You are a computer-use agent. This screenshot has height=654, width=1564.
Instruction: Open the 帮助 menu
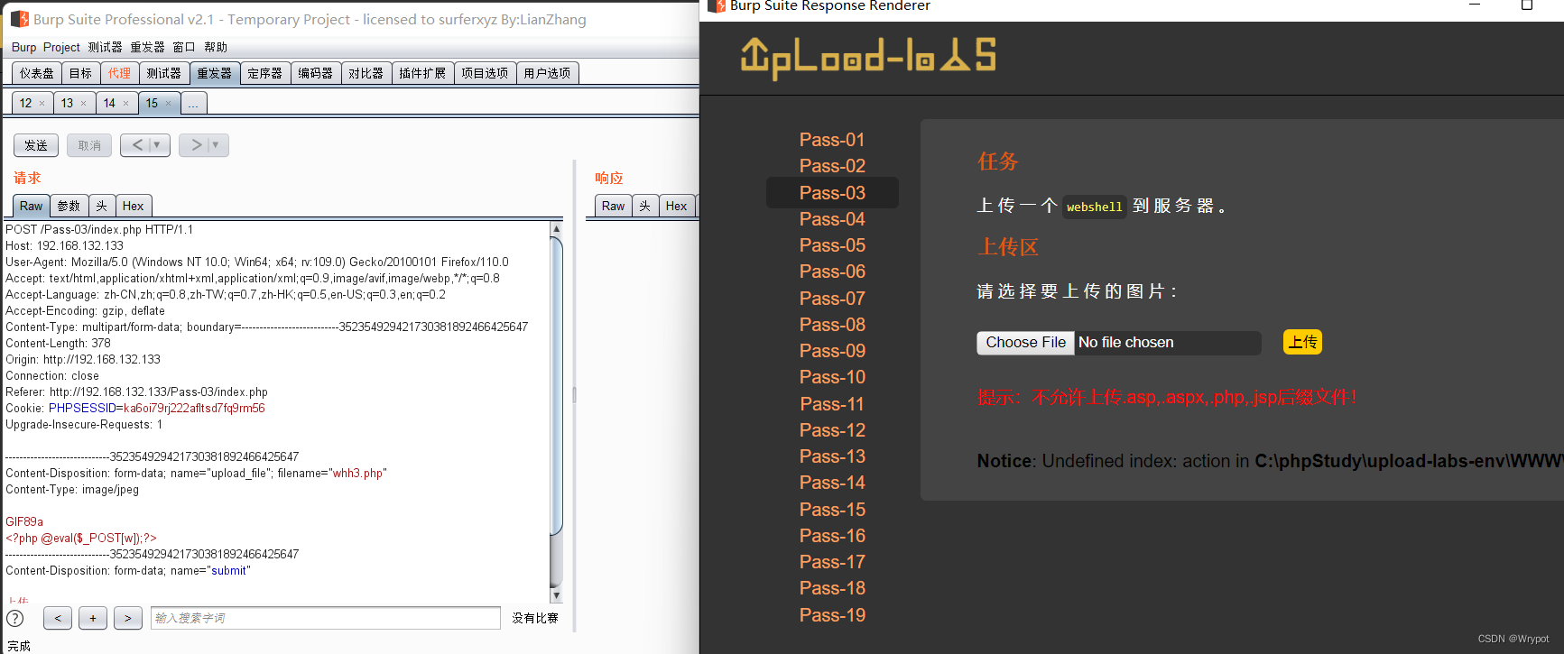[216, 47]
